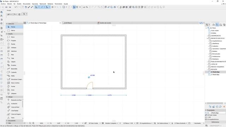Collapse the Selección toolbox section
This screenshot has height=127, width=226.
pos(7,24)
